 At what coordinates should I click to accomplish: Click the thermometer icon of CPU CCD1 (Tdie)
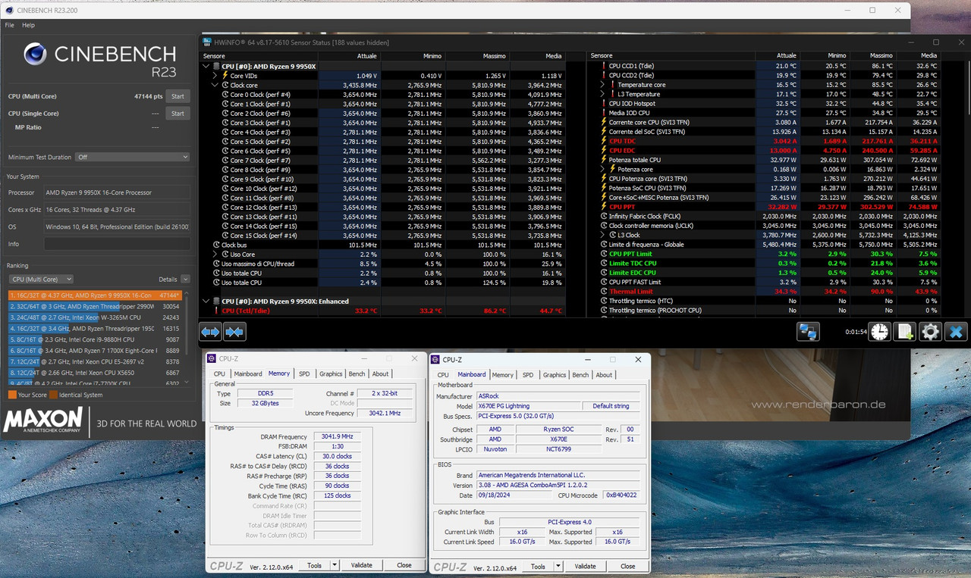[x=605, y=66]
